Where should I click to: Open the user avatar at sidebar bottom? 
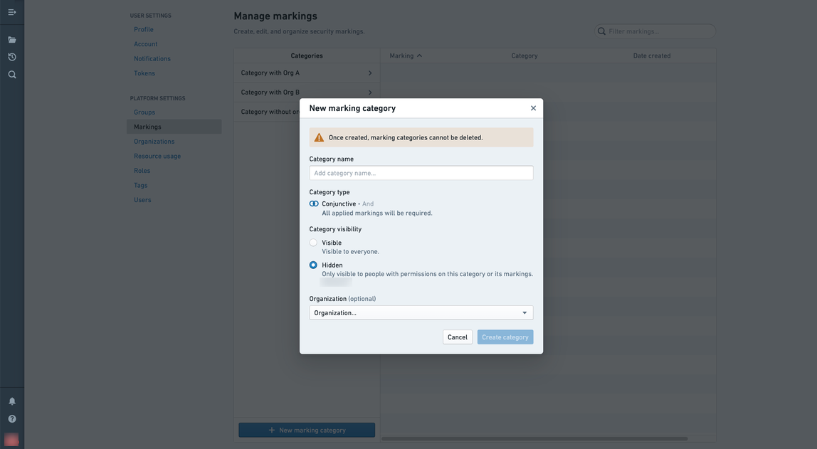pos(11,439)
